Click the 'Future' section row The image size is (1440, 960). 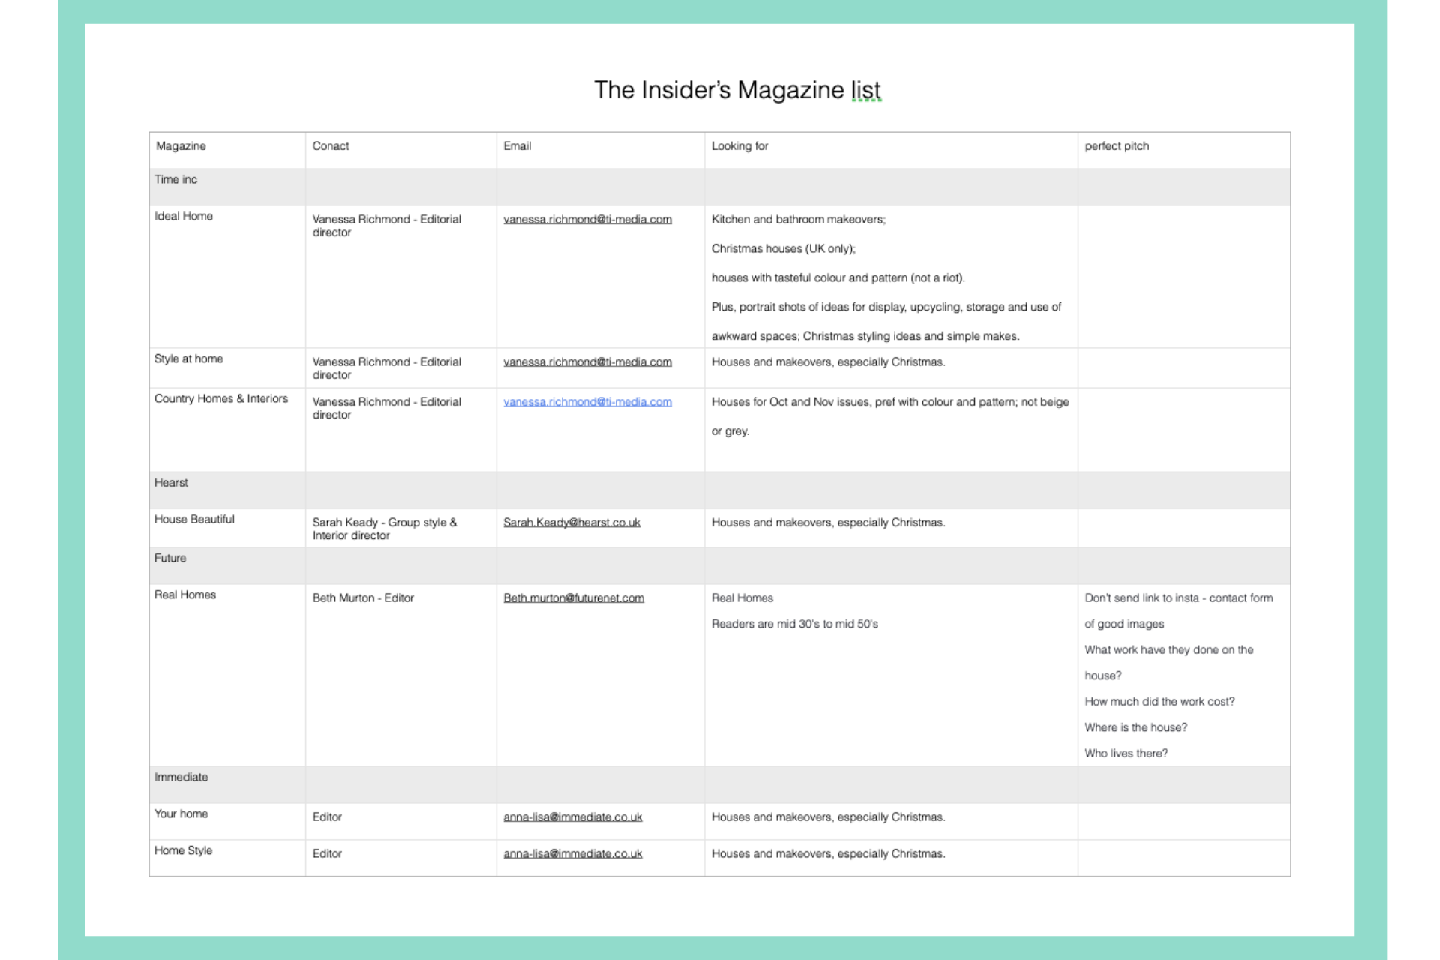[x=720, y=566]
